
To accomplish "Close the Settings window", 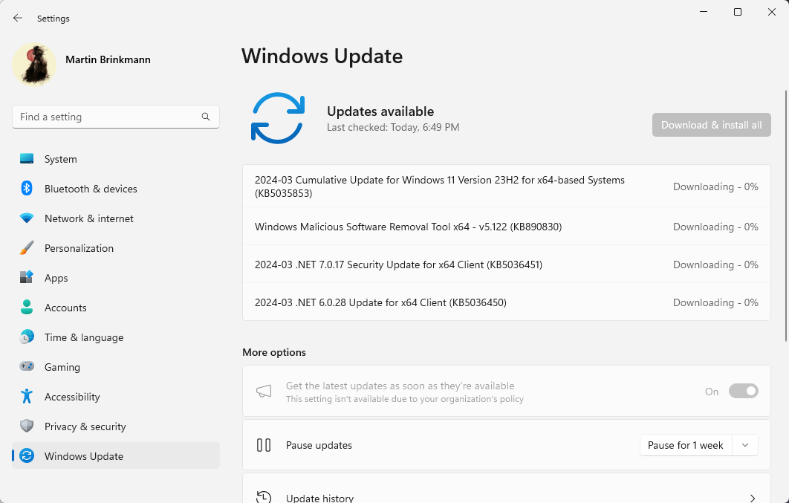I will [772, 12].
